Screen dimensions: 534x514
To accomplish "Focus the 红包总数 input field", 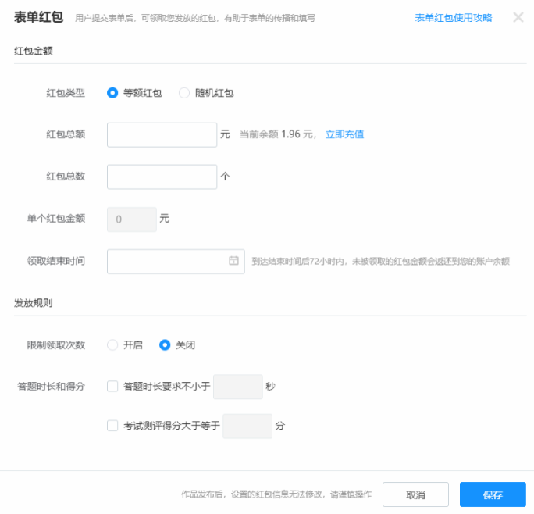I will [x=162, y=177].
